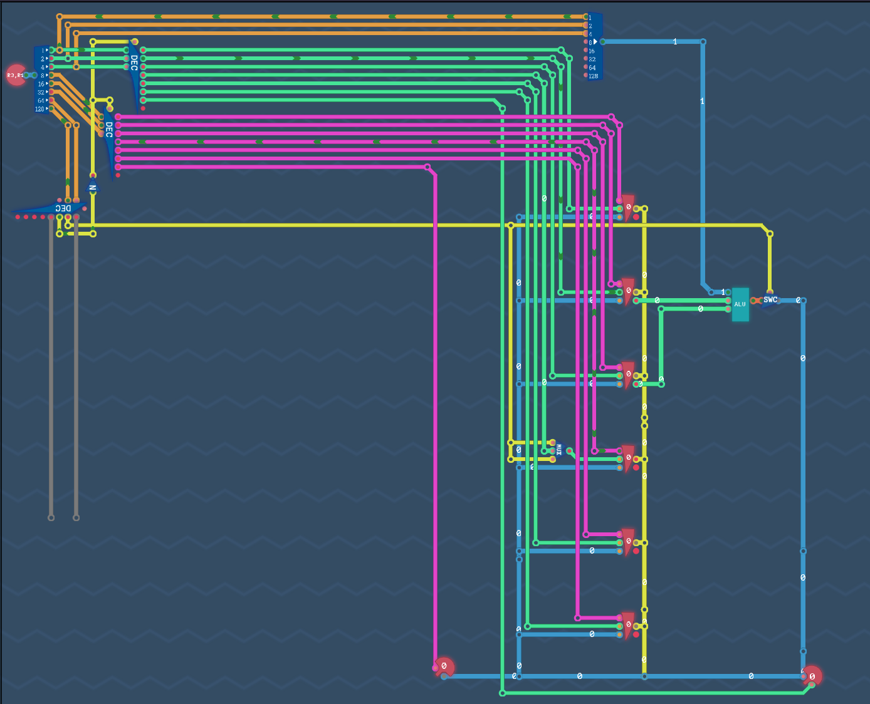Click the bottommost red register in the column
Image resolution: width=870 pixels, height=704 pixels.
tap(628, 626)
